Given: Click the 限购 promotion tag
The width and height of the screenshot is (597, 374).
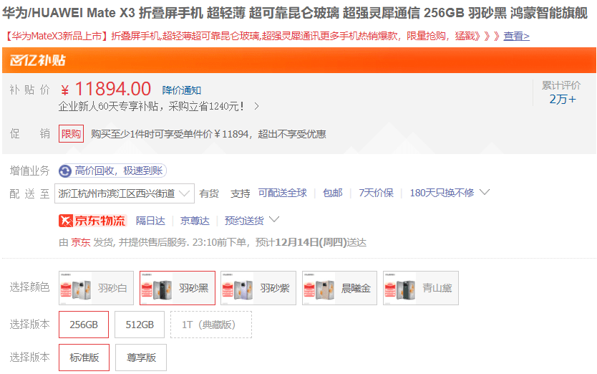Looking at the screenshot, I should 71,134.
